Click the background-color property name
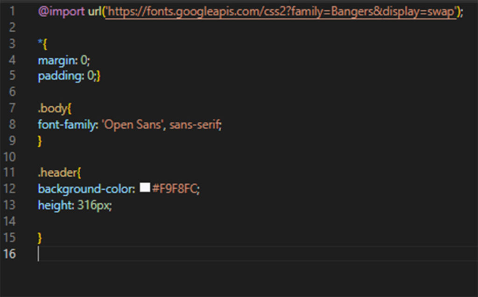The image size is (478, 297). pyautogui.click(x=85, y=189)
